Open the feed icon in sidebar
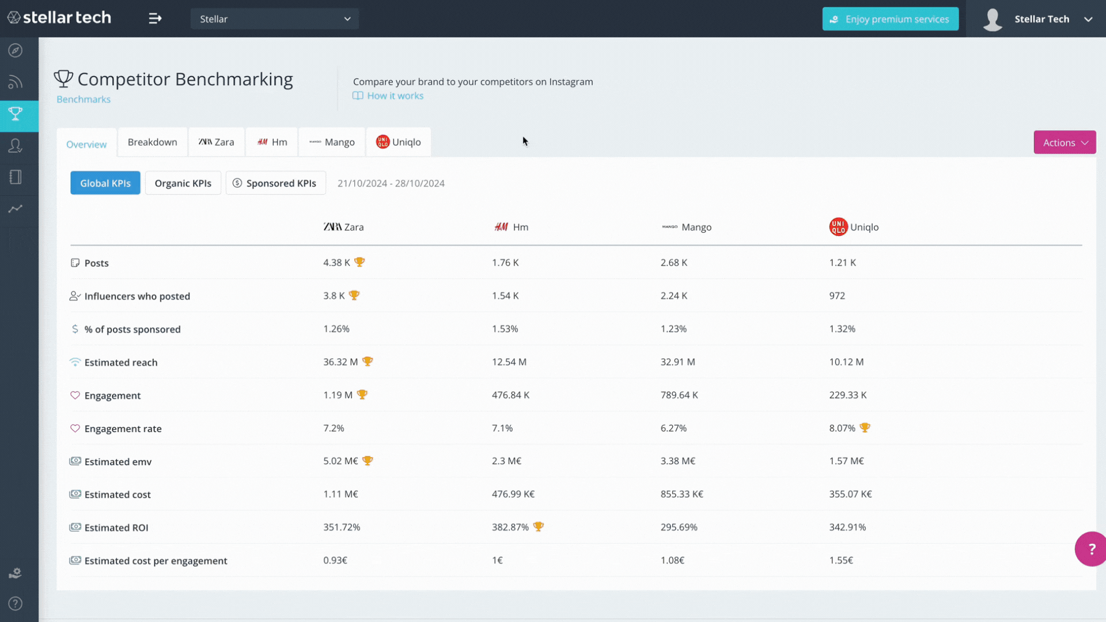 16,82
